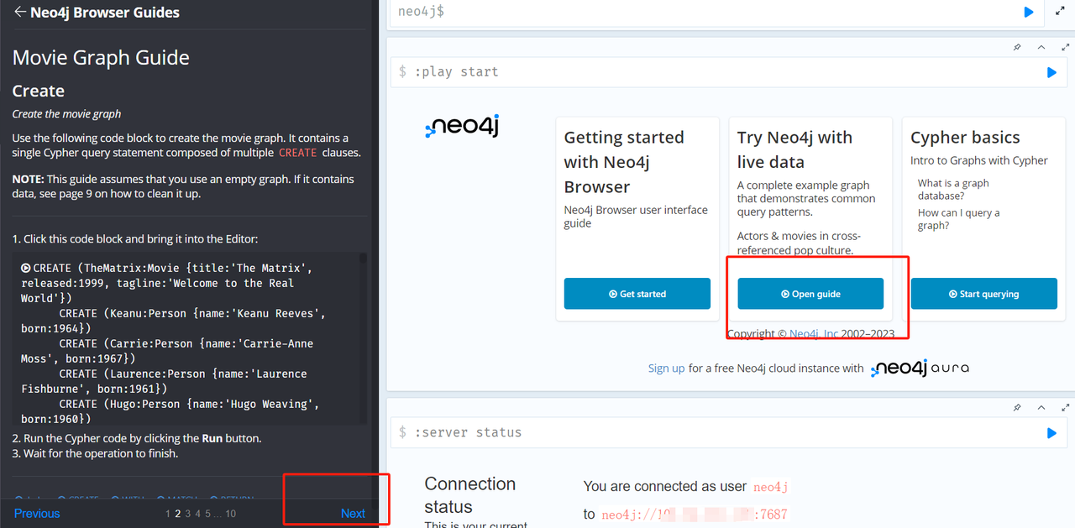This screenshot has height=528, width=1075.
Task: Click 'What is a graph database?' text
Action: click(x=953, y=190)
